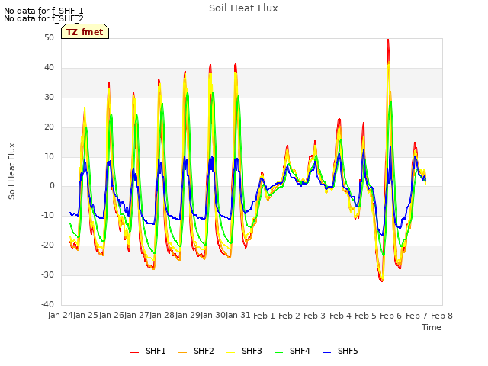Image resolution: width=488 pixels, height=366 pixels.
Task: Click the 30 y-axis tick label
Action: click(49, 97)
